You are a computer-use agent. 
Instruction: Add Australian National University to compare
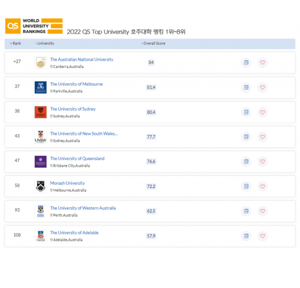tap(246, 62)
